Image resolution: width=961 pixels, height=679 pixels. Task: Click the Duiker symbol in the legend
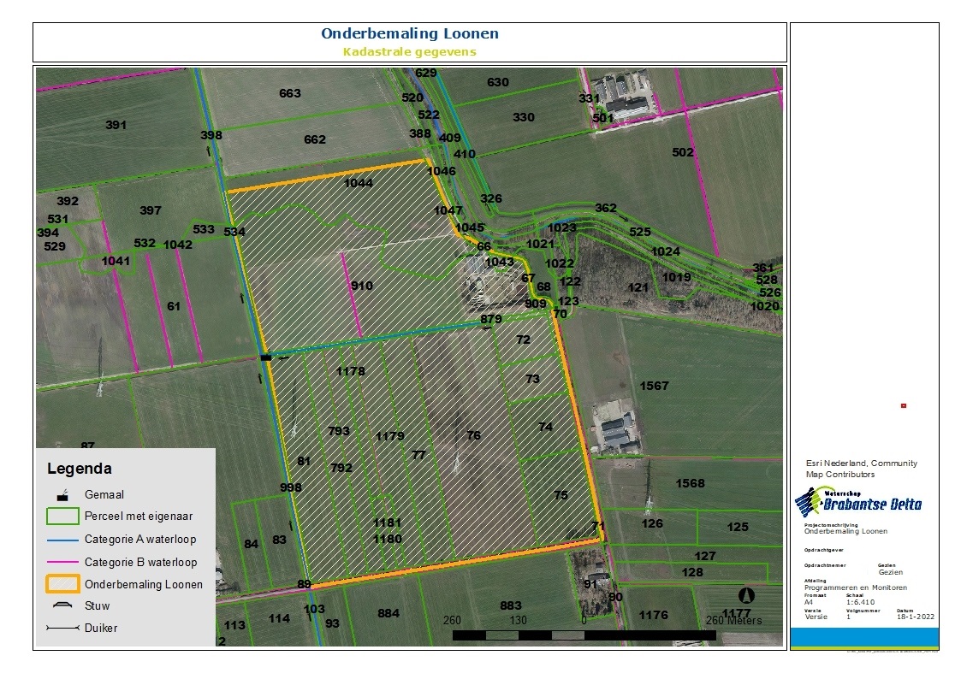tap(62, 628)
